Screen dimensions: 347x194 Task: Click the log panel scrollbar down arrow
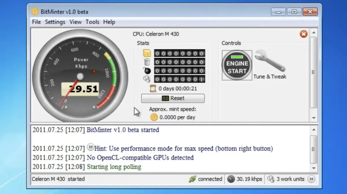(x=314, y=168)
